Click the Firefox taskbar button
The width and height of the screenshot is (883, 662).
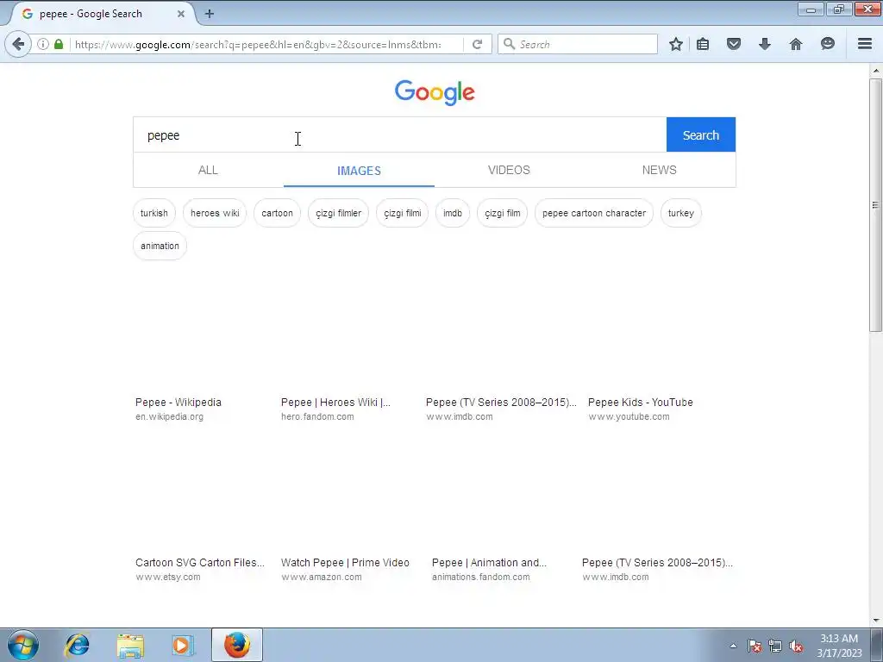click(237, 645)
